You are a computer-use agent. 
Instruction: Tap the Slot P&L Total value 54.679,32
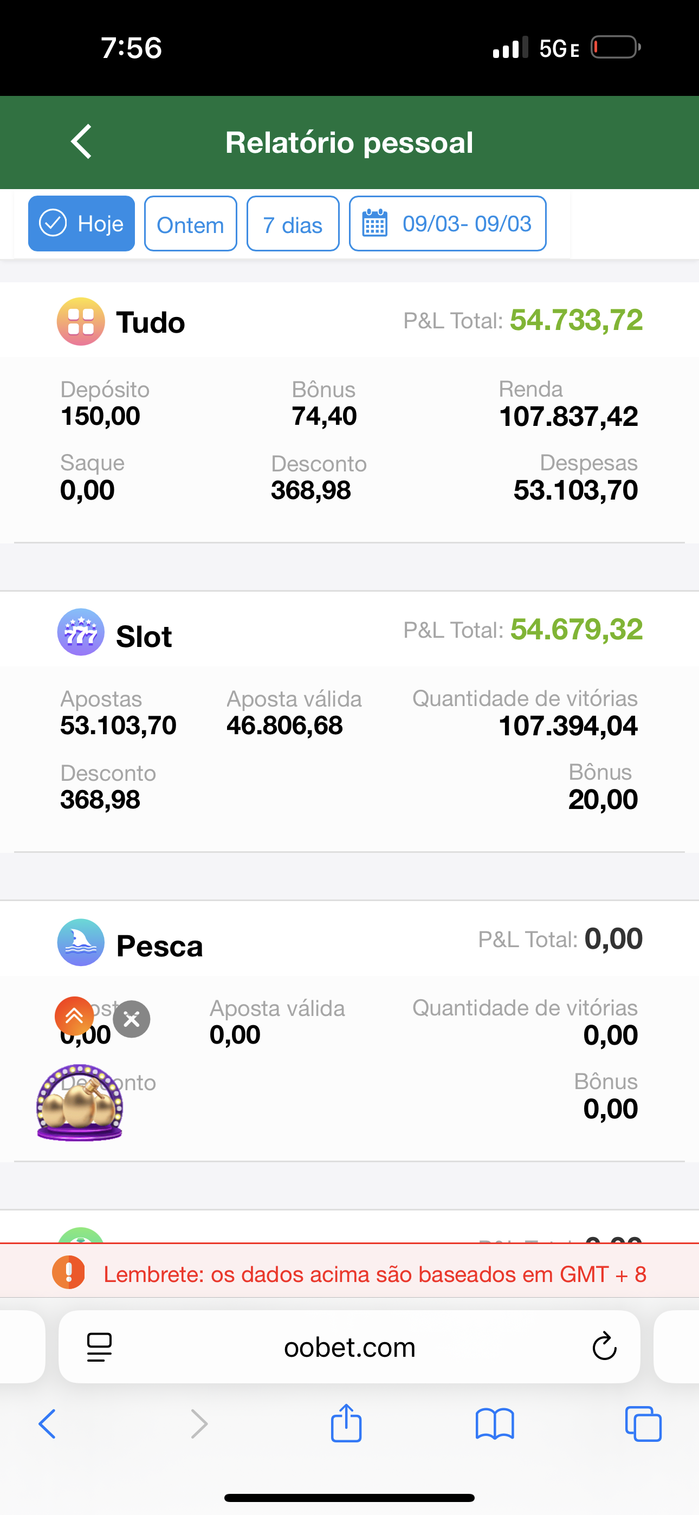[x=576, y=630]
